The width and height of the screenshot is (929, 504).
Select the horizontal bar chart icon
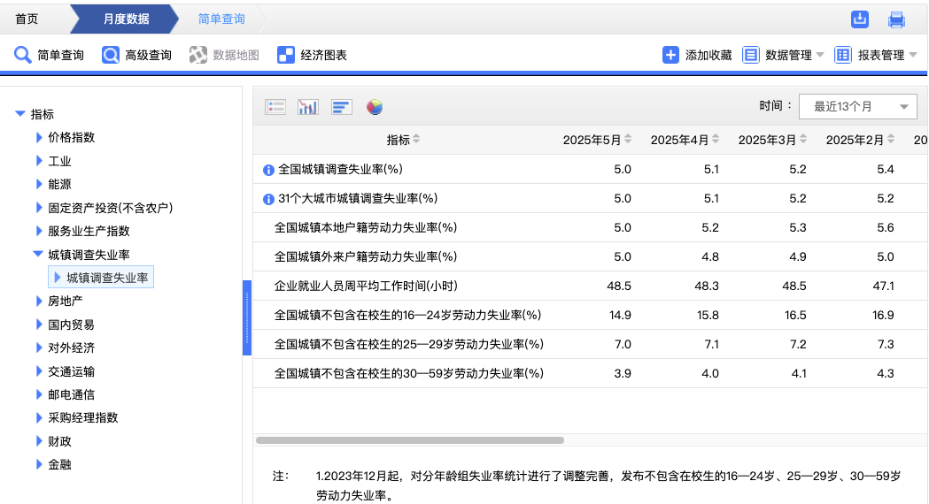pyautogui.click(x=342, y=107)
